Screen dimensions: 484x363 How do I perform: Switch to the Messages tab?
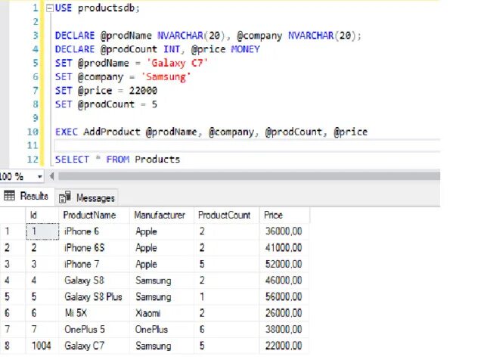87,197
